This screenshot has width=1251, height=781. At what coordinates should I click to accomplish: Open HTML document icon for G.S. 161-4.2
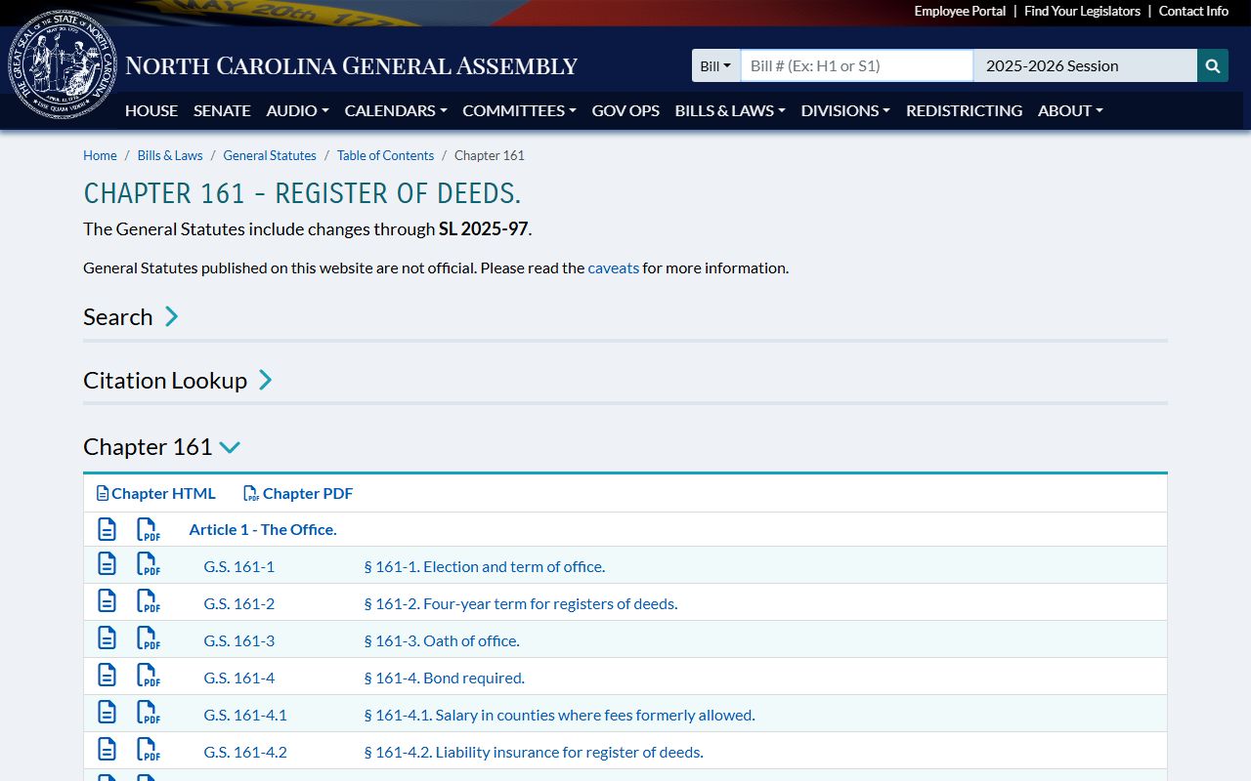coord(107,750)
